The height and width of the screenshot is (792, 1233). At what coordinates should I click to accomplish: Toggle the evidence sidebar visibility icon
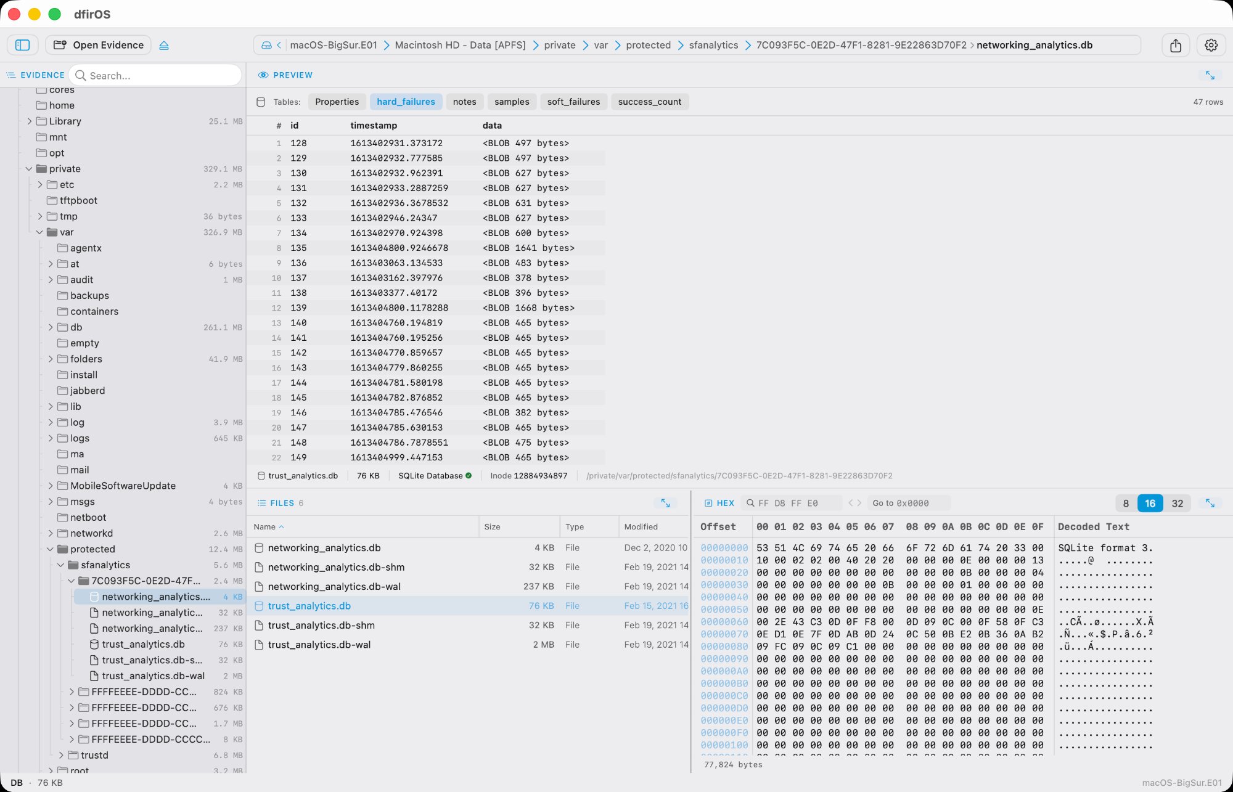coord(23,44)
